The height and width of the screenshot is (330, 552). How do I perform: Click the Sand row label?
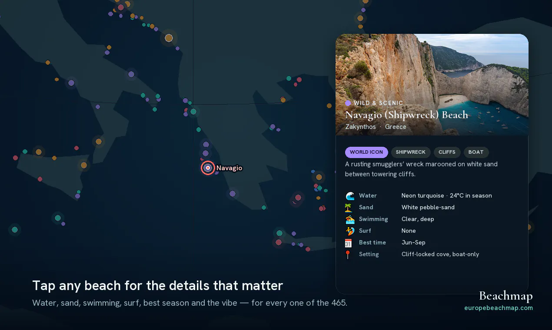coord(366,208)
